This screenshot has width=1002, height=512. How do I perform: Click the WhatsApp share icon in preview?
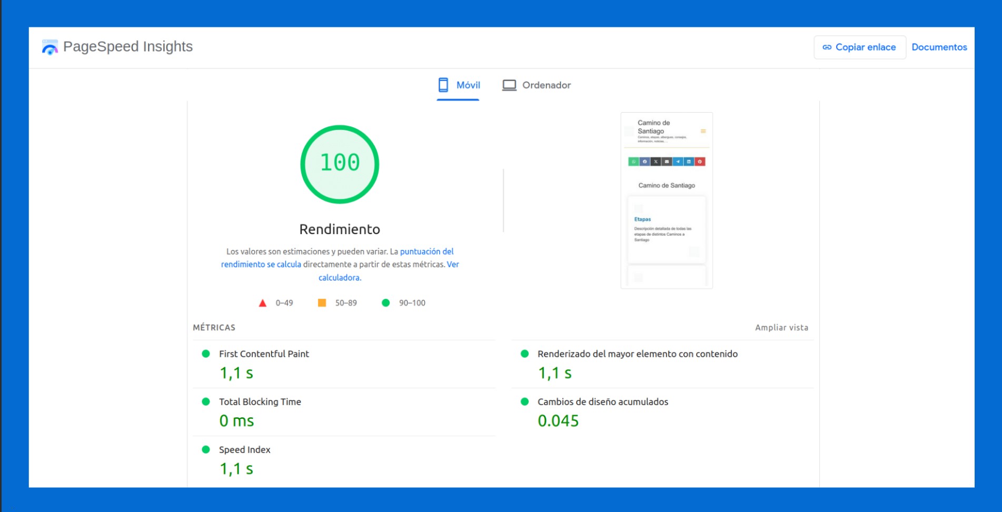[633, 162]
